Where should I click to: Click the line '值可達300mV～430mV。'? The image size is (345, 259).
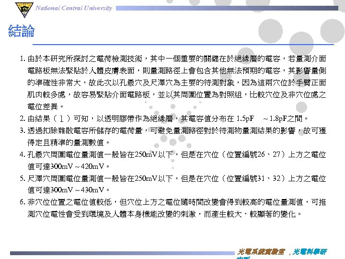(x=69, y=190)
